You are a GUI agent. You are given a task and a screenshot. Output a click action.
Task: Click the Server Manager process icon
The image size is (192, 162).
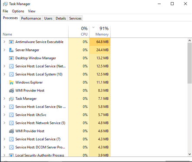click(x=11, y=50)
